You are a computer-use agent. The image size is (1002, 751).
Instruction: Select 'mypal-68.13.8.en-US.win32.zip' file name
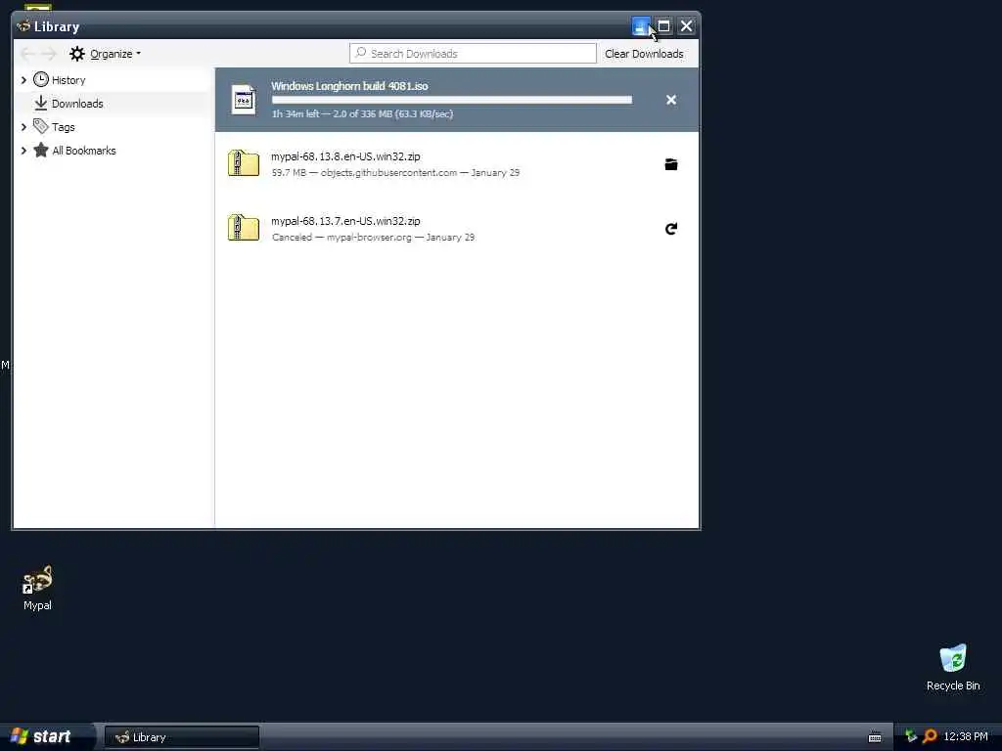tap(345, 156)
